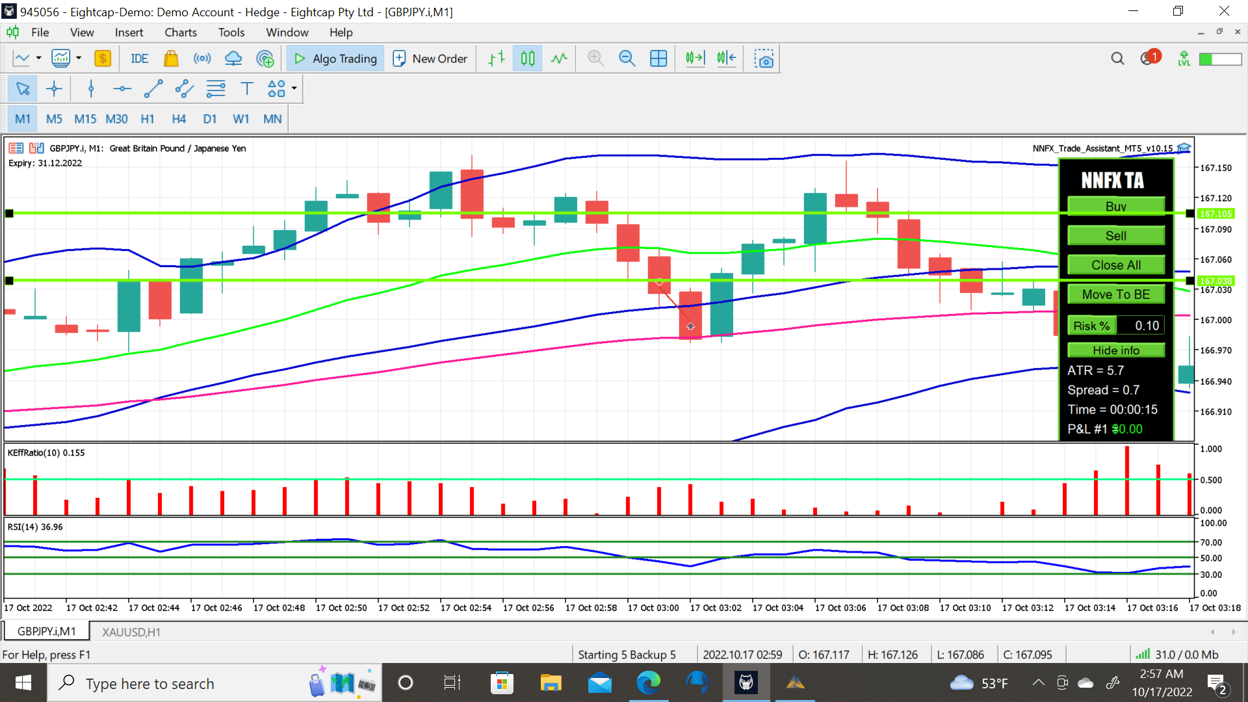Expand the objects shapes dropdown arrow
The width and height of the screenshot is (1248, 702).
click(294, 88)
